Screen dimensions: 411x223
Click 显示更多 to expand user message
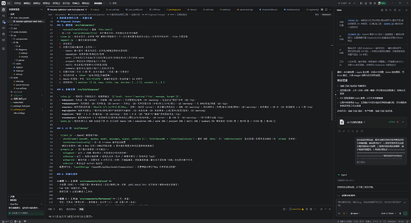361,162
